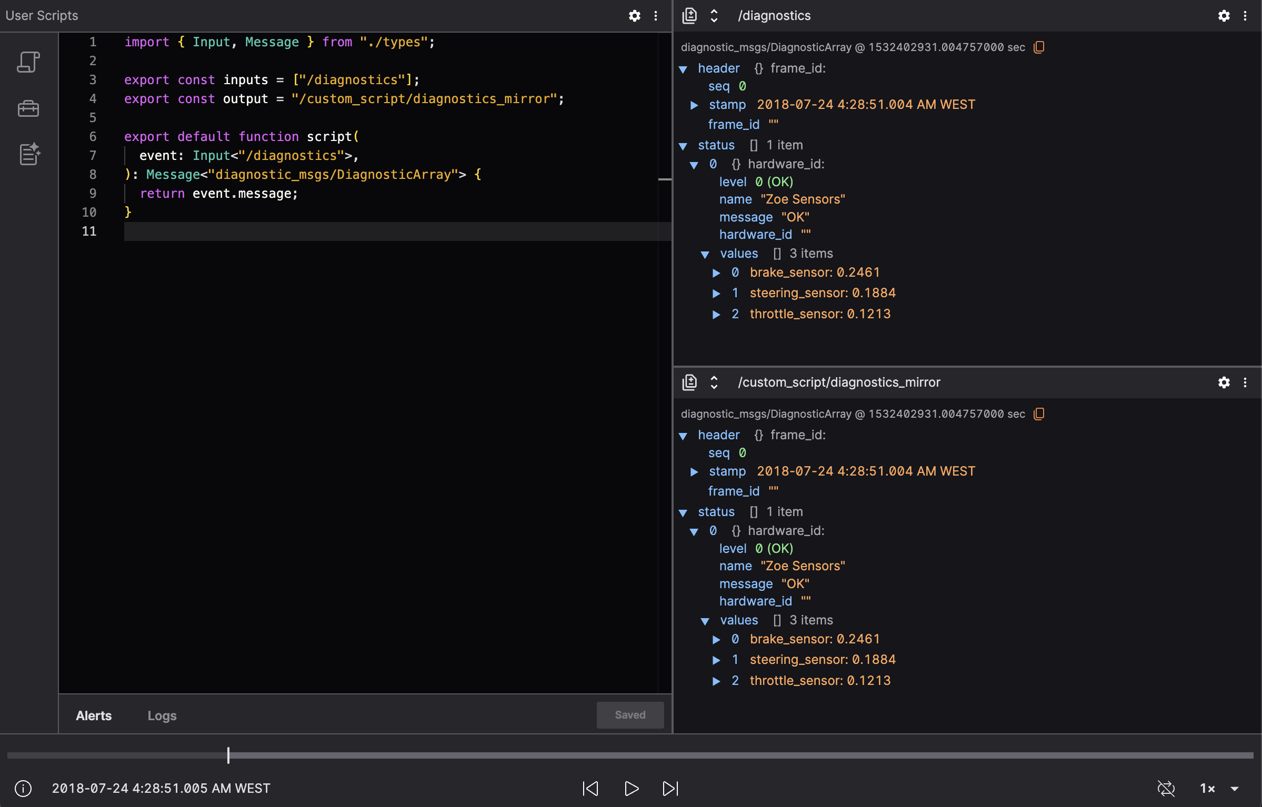Seek backward with the previous-frame button
This screenshot has width=1262, height=807.
pos(590,789)
